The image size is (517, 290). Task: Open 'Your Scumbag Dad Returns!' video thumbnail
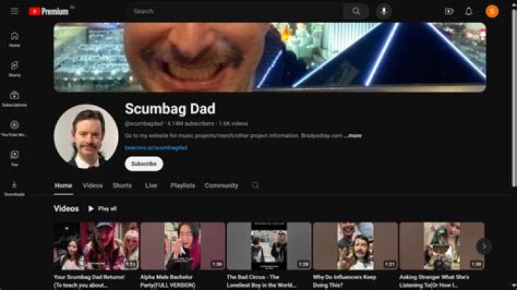[96, 246]
